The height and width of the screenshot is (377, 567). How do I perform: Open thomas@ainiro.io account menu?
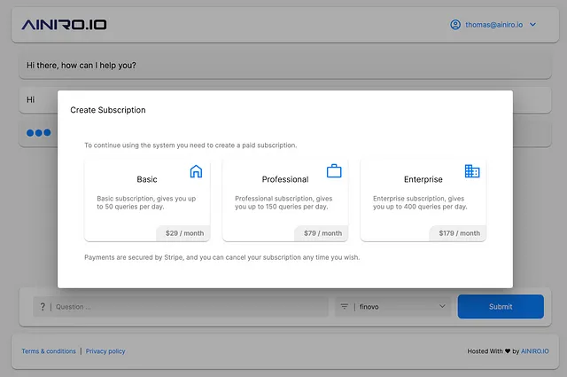(493, 25)
